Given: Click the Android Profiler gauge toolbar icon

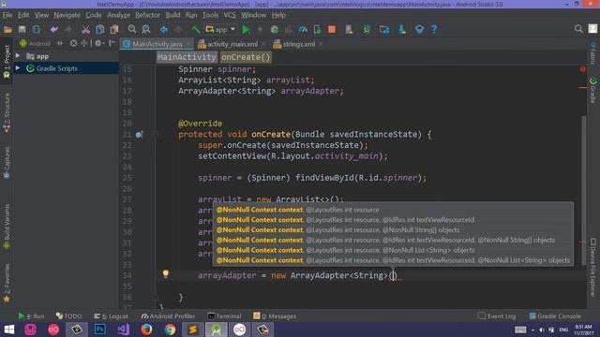Looking at the screenshot, I should point(303,29).
